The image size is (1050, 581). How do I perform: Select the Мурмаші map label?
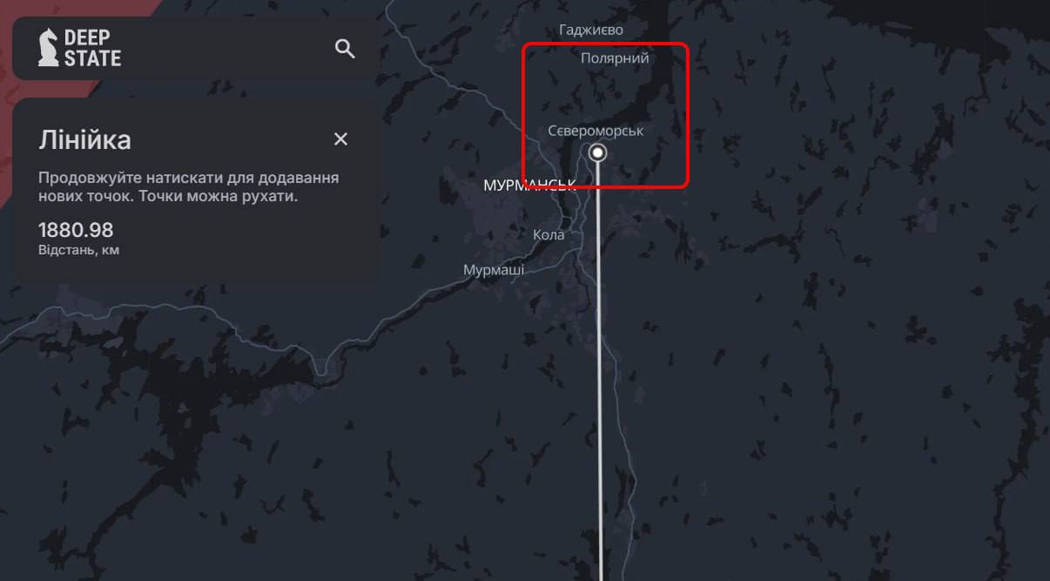click(494, 270)
